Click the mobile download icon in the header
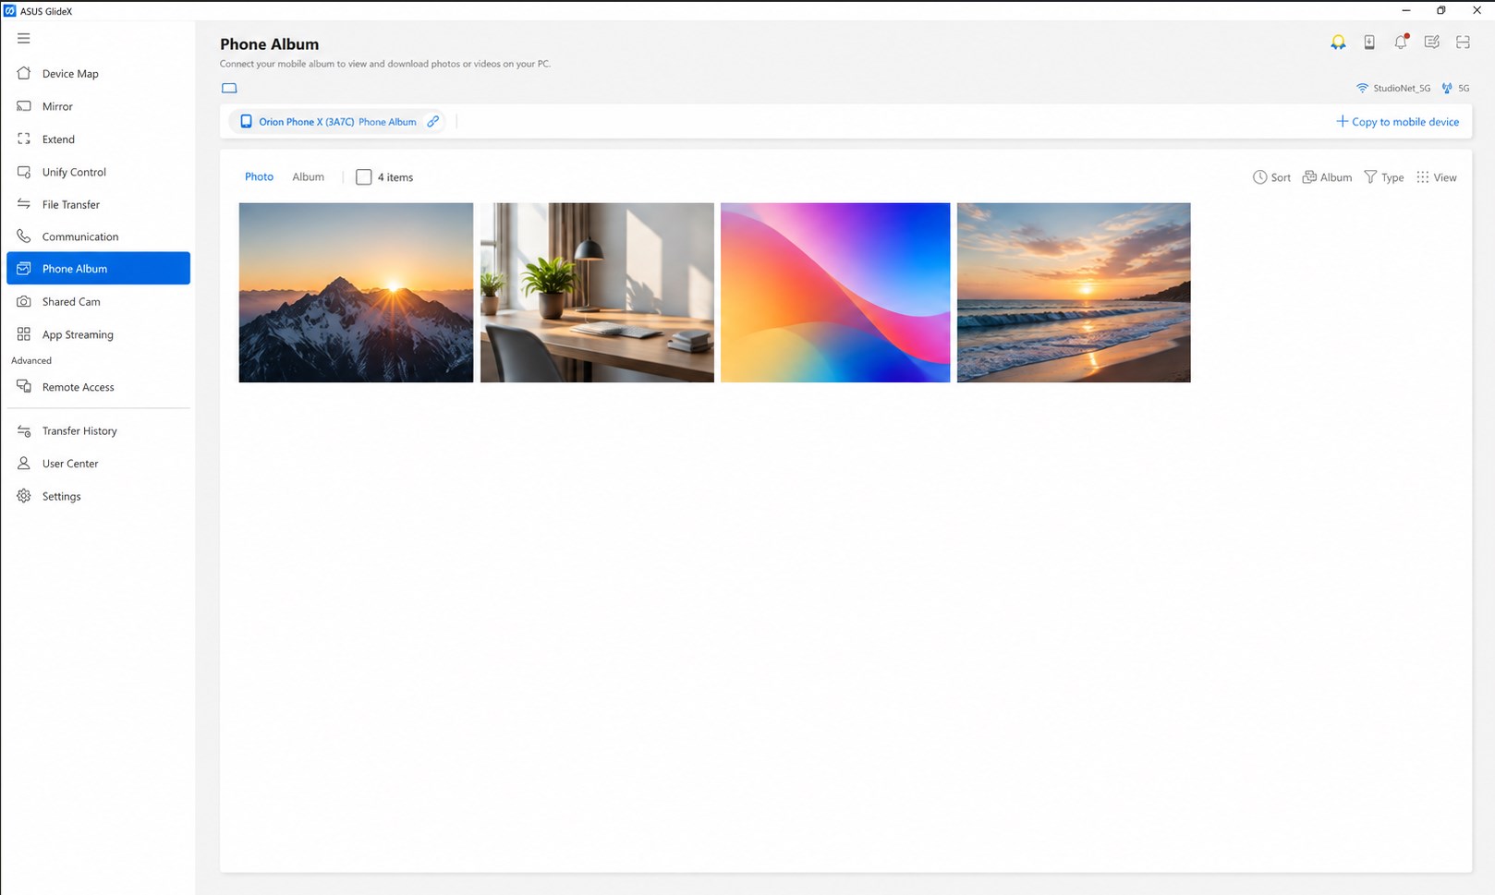1495x895 pixels. pos(1369,42)
